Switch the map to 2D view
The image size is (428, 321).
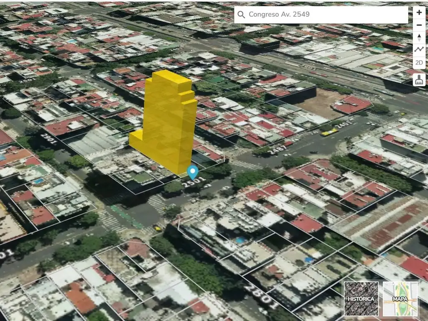[x=419, y=63]
